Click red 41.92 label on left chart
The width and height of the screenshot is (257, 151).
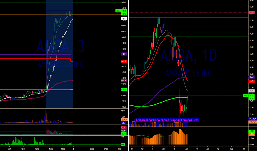click(124, 61)
